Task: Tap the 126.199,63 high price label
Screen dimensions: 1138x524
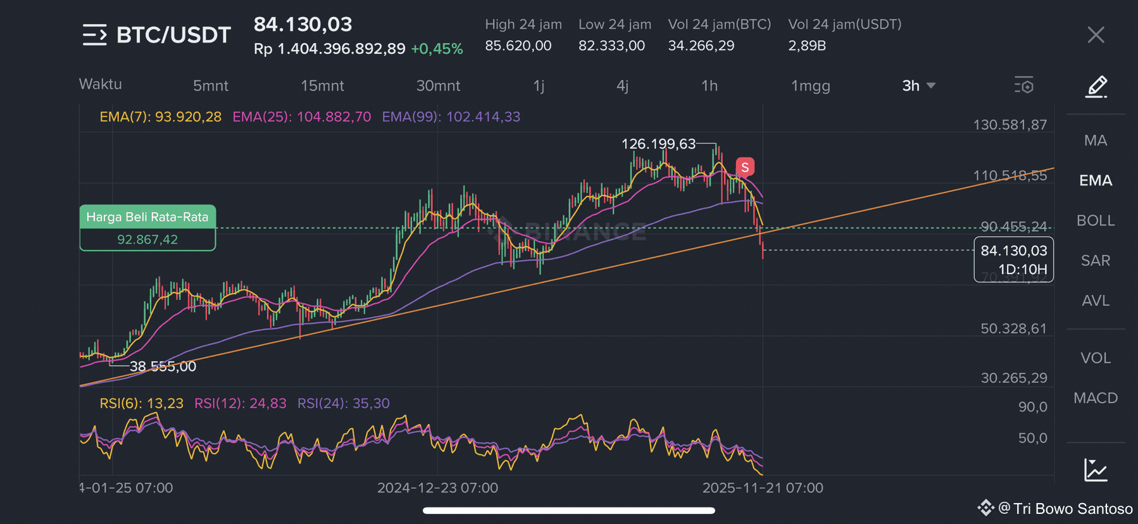Action: click(x=658, y=144)
